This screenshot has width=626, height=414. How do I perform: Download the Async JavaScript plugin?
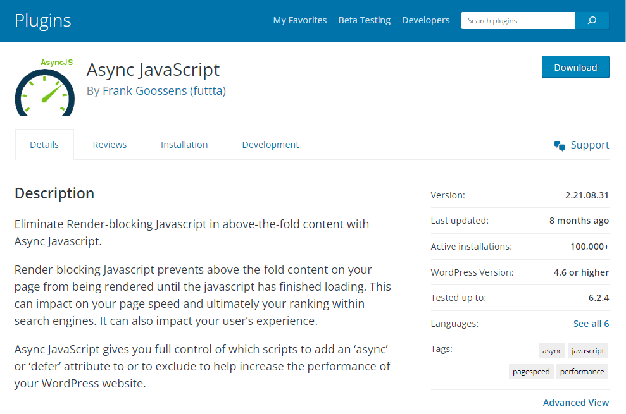[575, 67]
